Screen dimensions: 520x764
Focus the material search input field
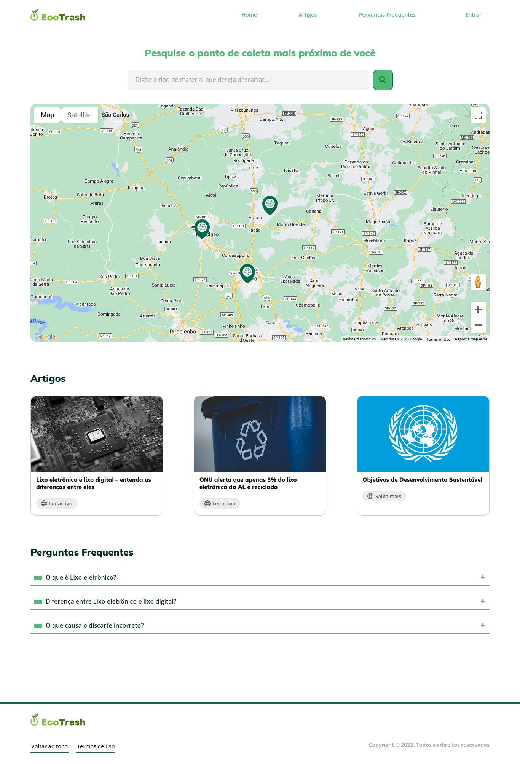(248, 80)
